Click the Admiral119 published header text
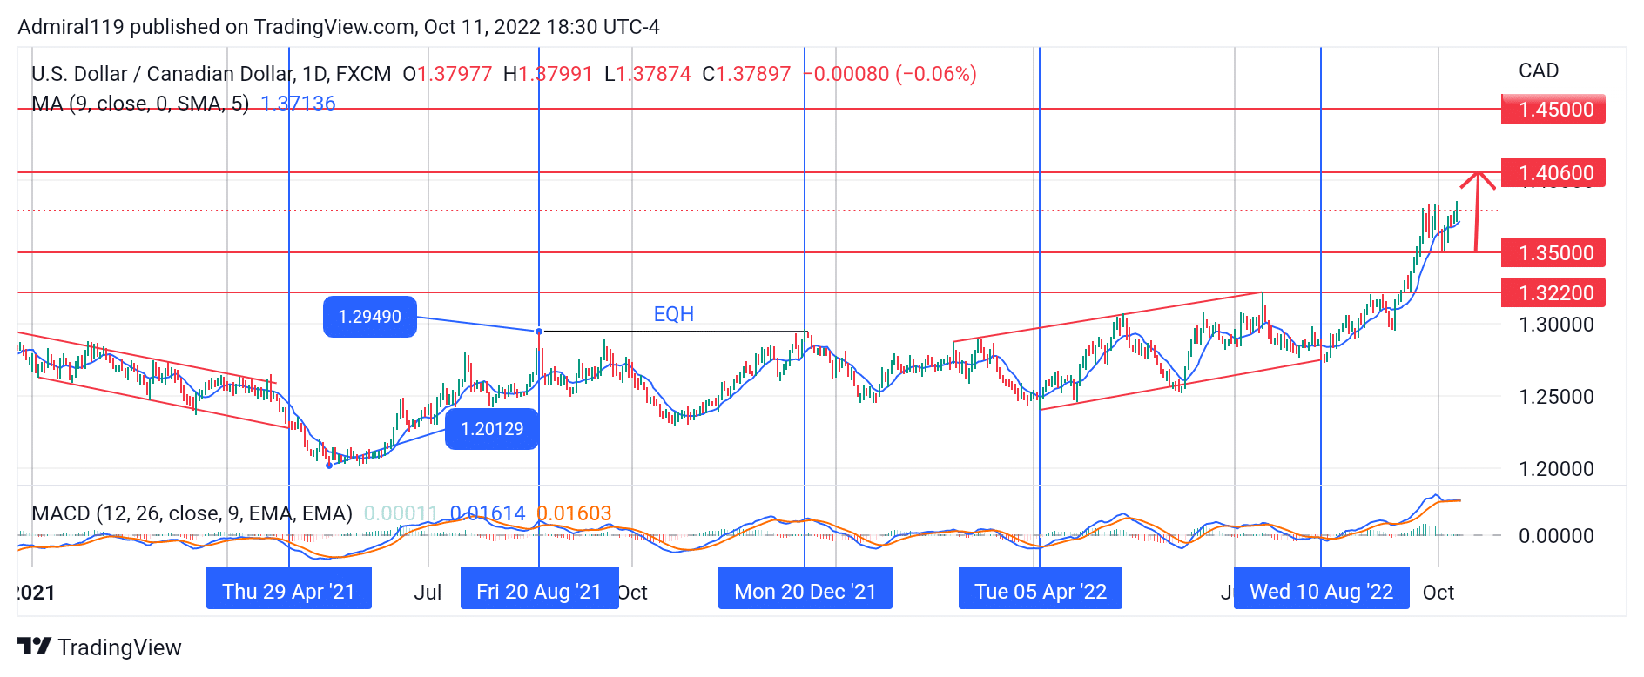The image size is (1644, 677). (339, 27)
